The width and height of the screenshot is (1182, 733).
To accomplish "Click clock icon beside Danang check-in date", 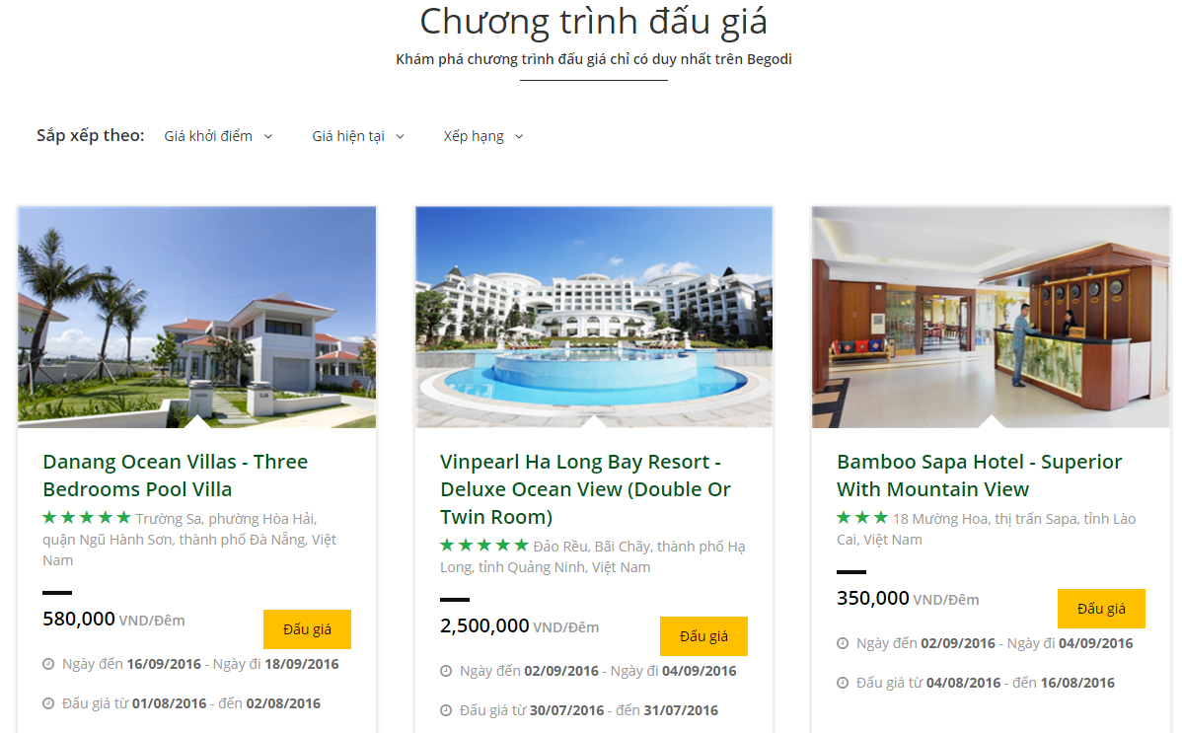I will click(48, 664).
